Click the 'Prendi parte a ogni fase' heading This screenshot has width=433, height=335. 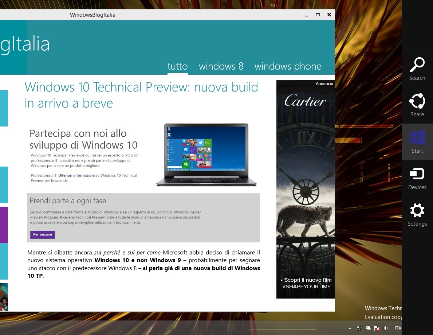click(68, 200)
